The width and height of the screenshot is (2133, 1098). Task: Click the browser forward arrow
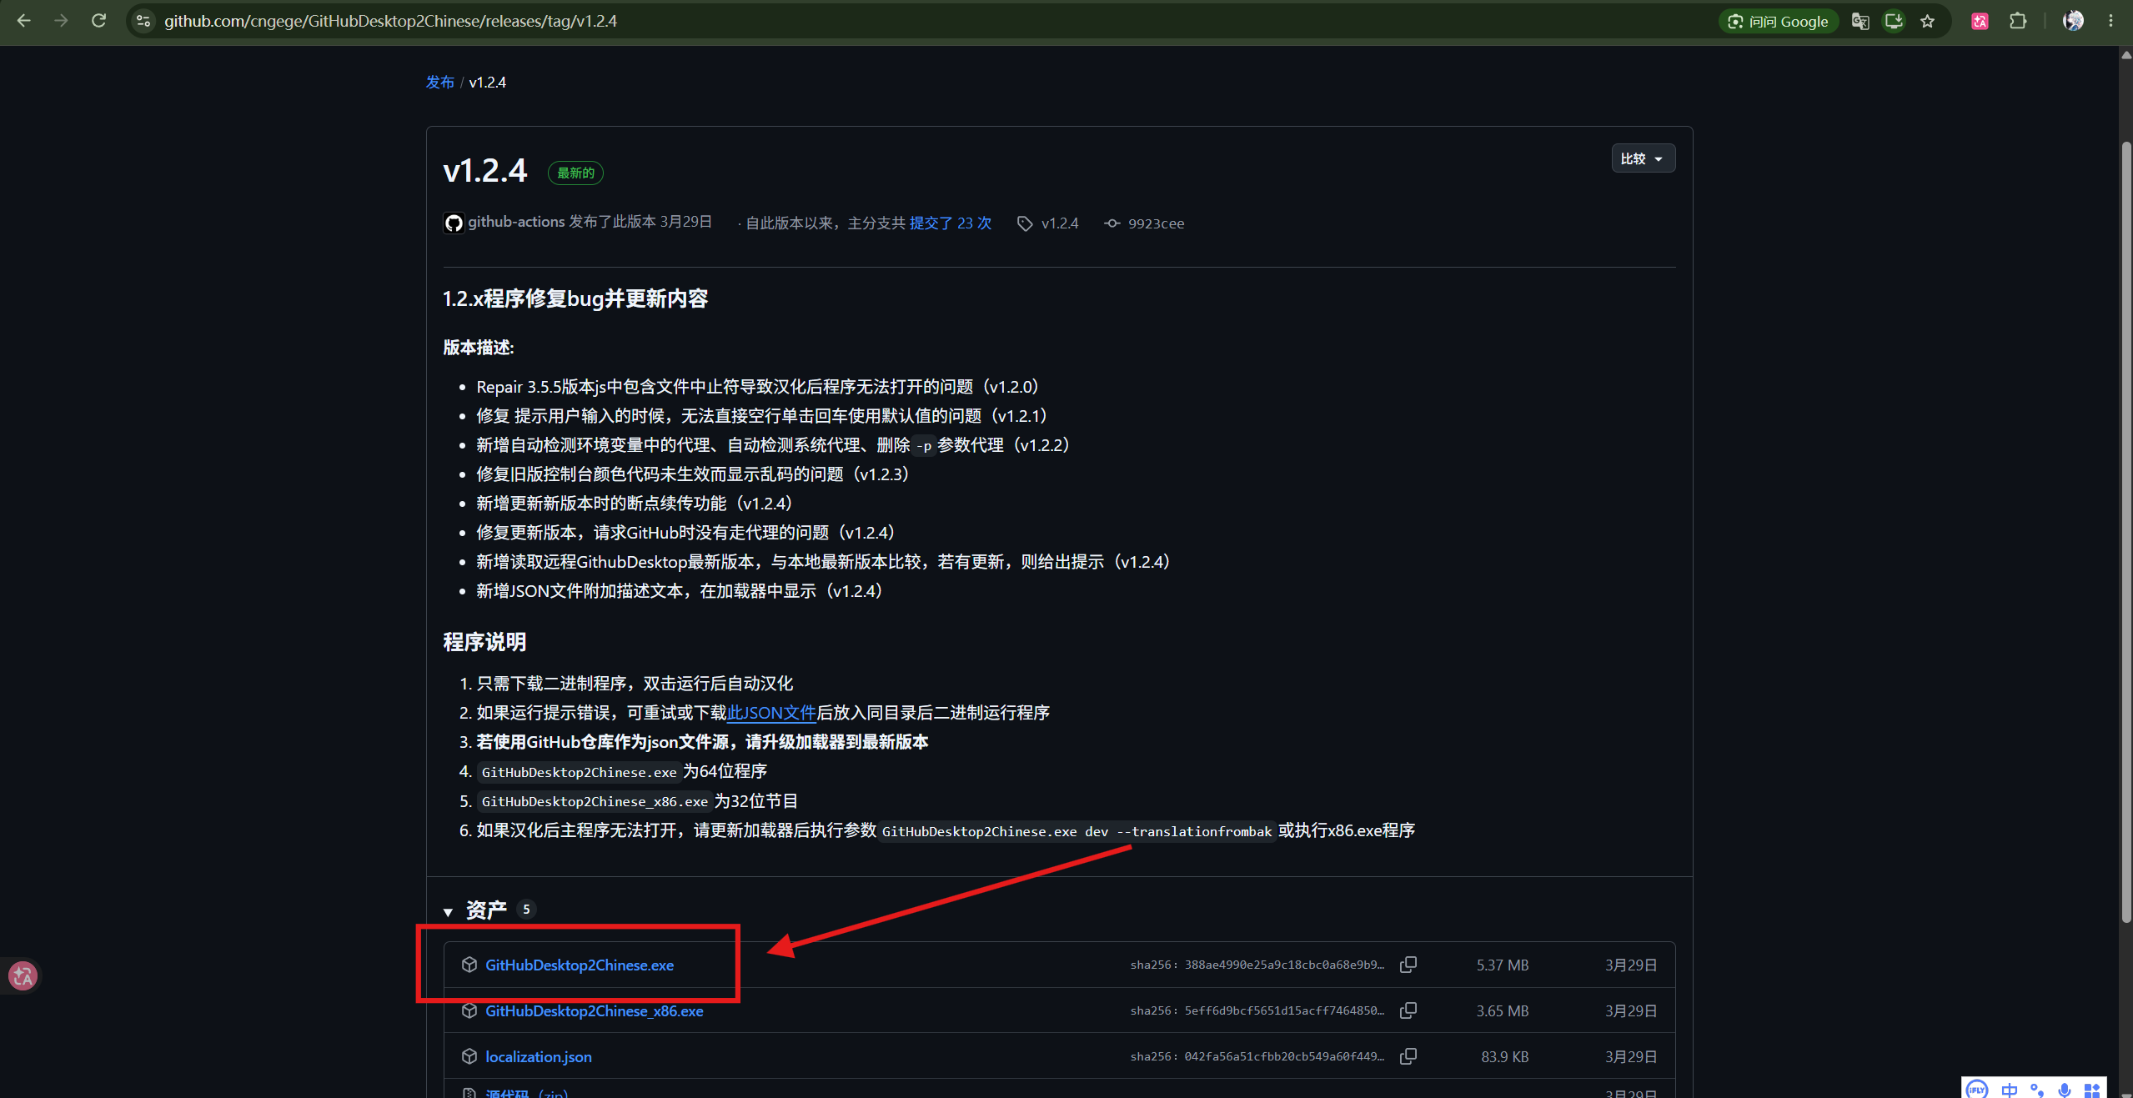(61, 21)
